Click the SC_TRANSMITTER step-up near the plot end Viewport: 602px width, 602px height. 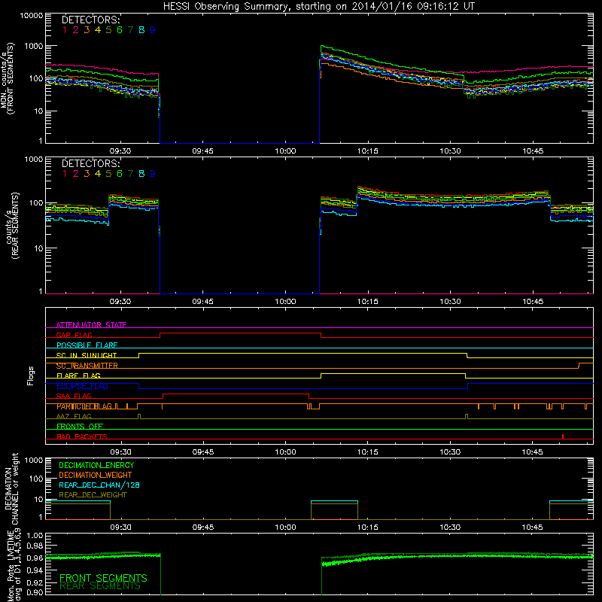tap(579, 366)
